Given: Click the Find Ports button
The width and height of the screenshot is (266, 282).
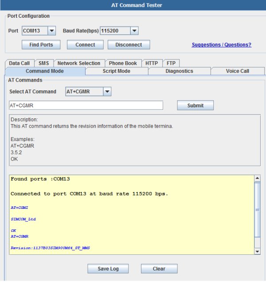Looking at the screenshot, I should 41,45.
